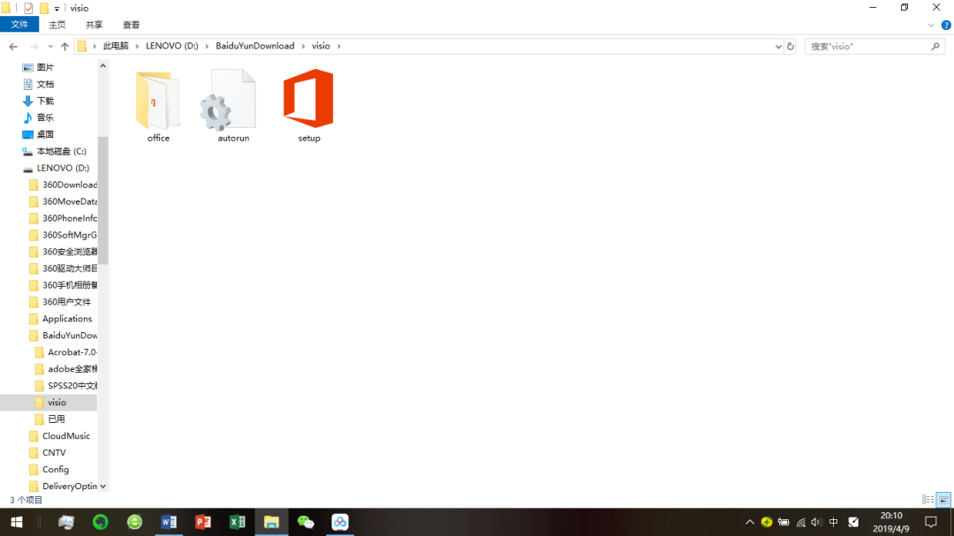Expand the chevron after visio in path
This screenshot has height=536, width=954.
339,46
